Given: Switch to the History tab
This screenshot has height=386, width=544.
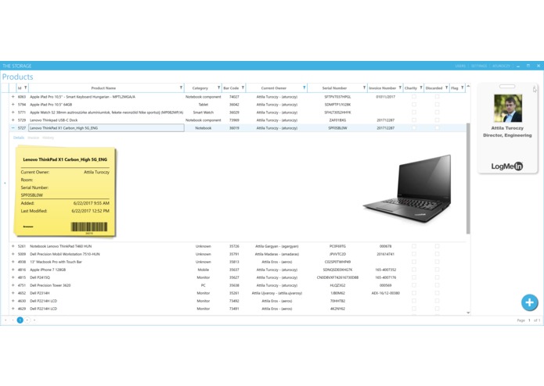Looking at the screenshot, I should pos(49,138).
